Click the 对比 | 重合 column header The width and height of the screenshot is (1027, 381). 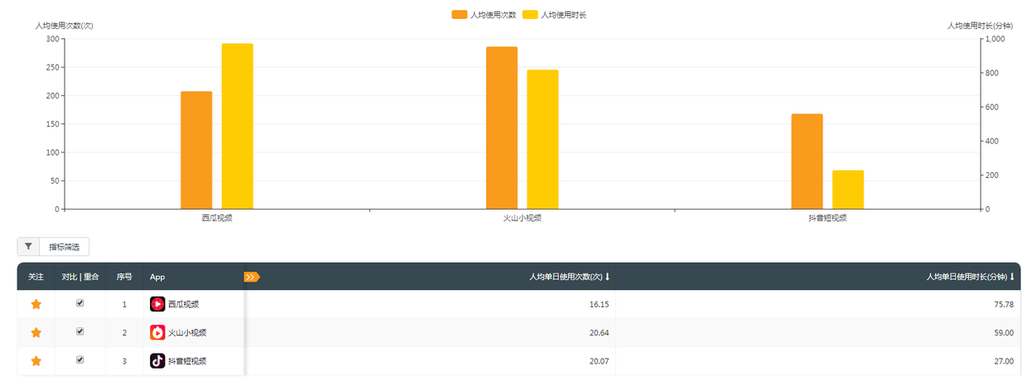coord(80,277)
